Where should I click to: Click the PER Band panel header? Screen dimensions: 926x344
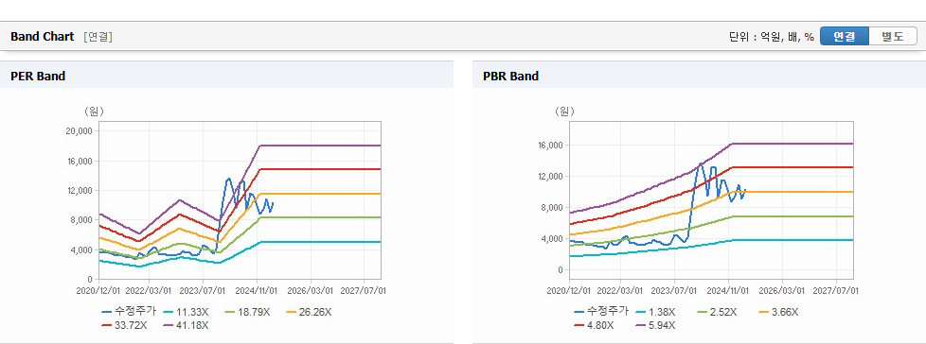pos(227,76)
